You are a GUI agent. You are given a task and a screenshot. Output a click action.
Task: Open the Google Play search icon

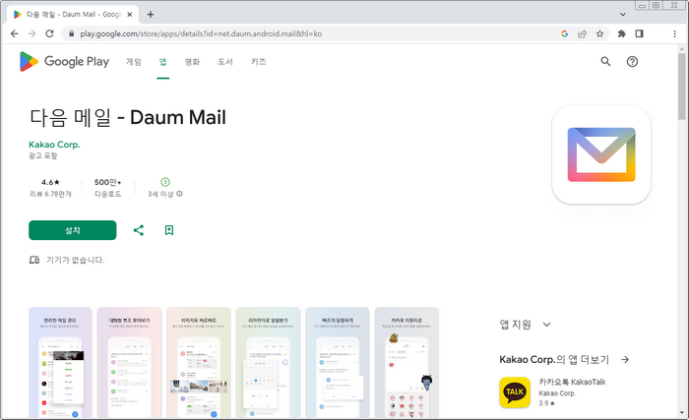coord(605,62)
